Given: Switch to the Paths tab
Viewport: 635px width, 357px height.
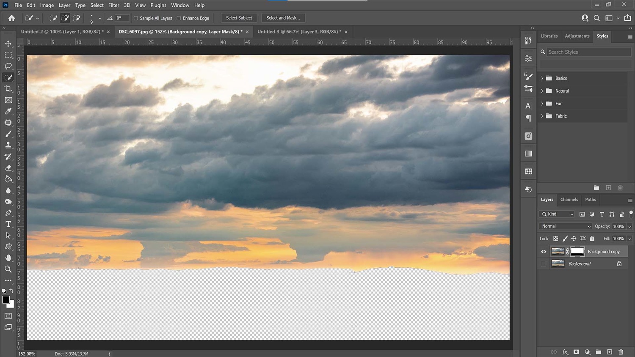Looking at the screenshot, I should click(591, 200).
